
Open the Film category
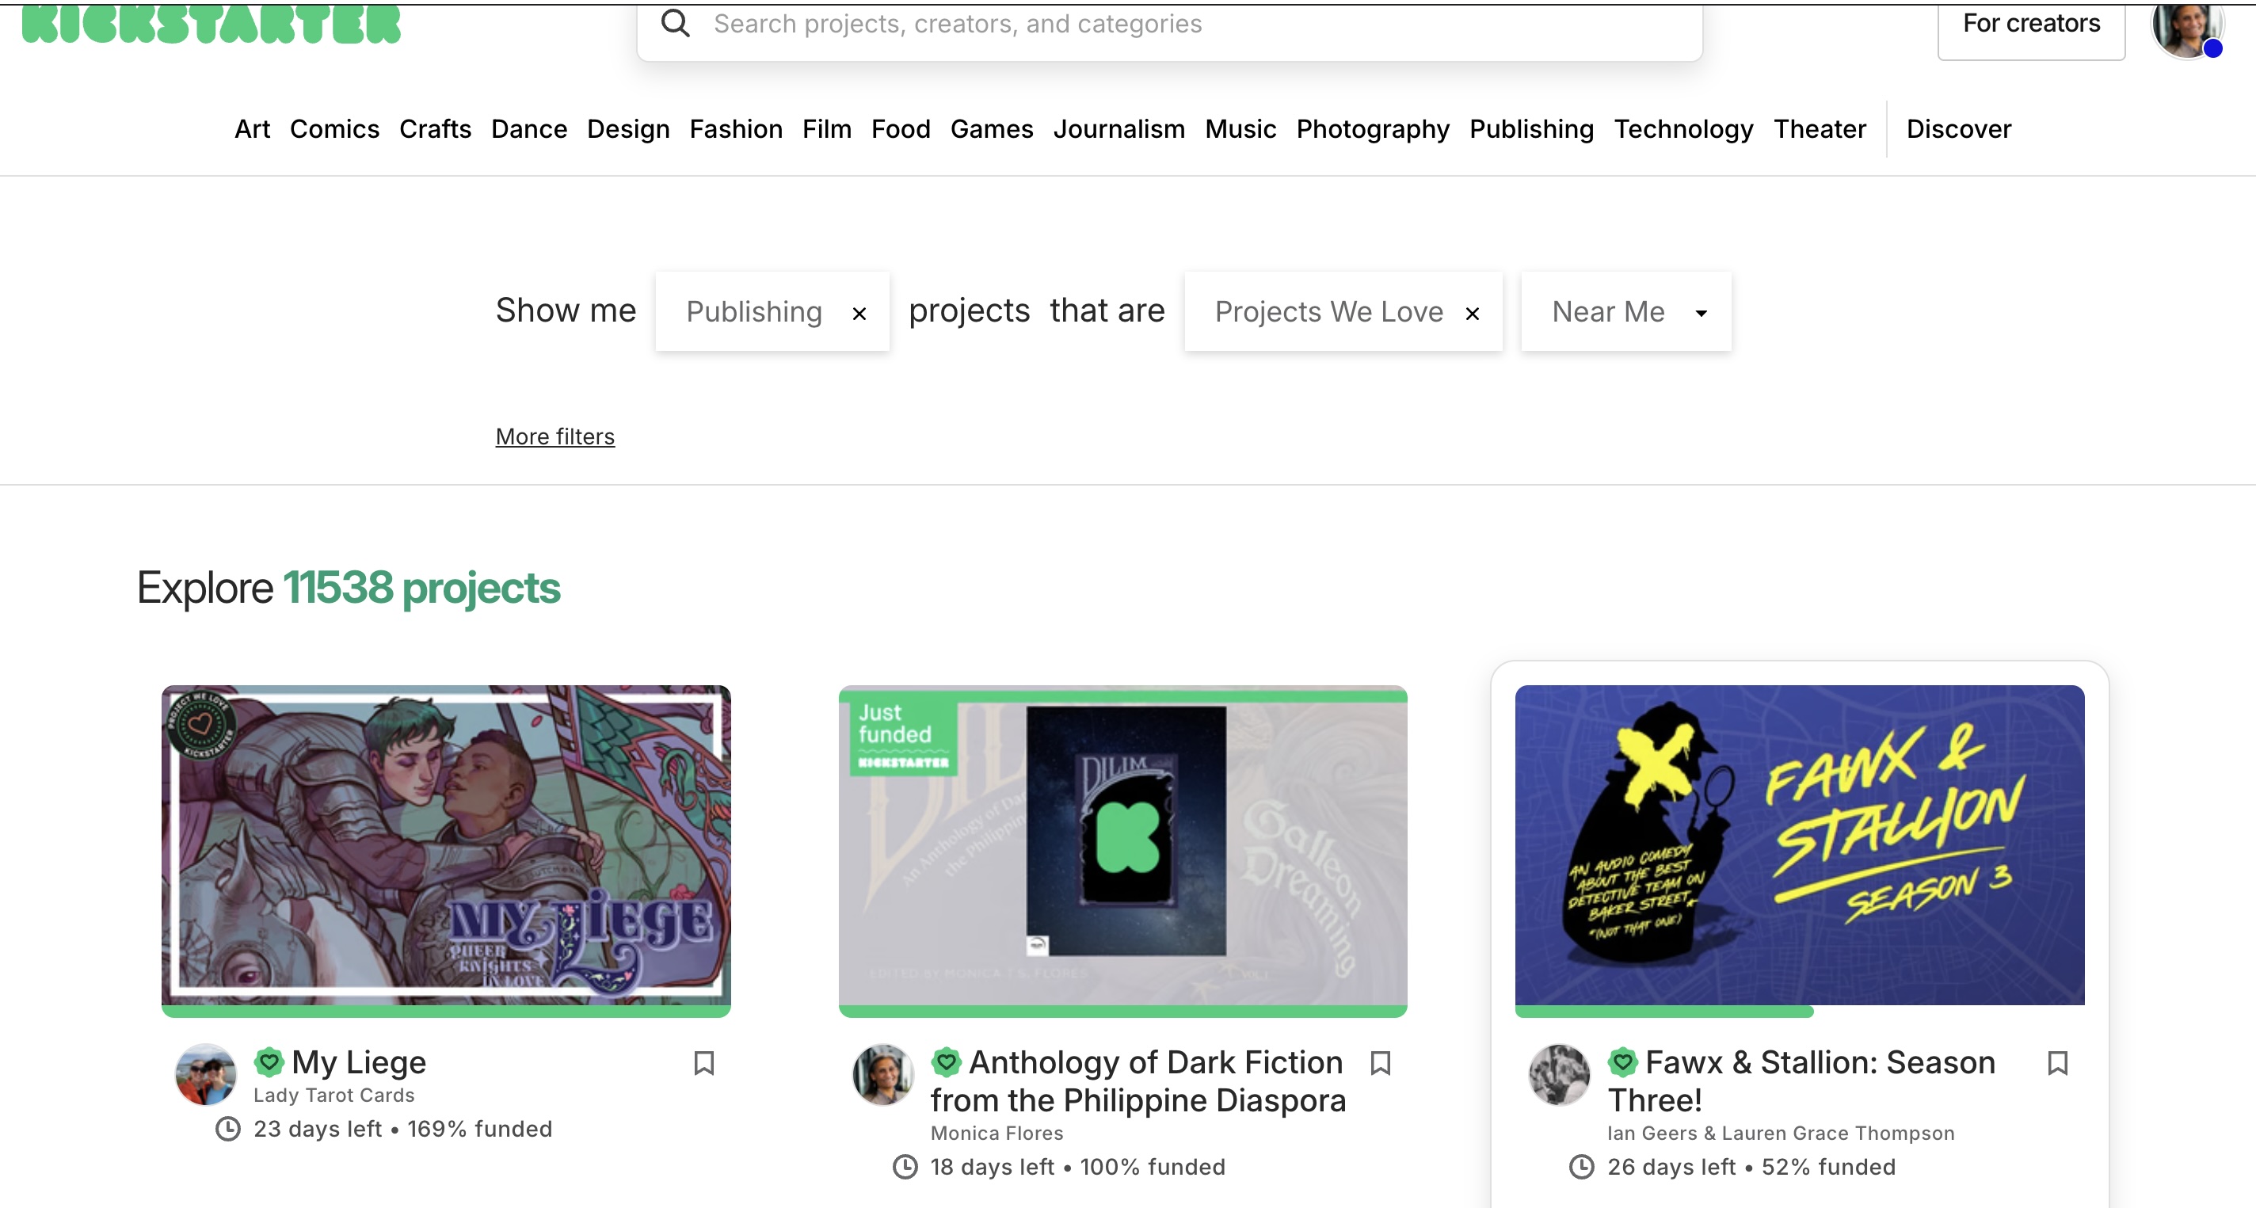pyautogui.click(x=827, y=129)
